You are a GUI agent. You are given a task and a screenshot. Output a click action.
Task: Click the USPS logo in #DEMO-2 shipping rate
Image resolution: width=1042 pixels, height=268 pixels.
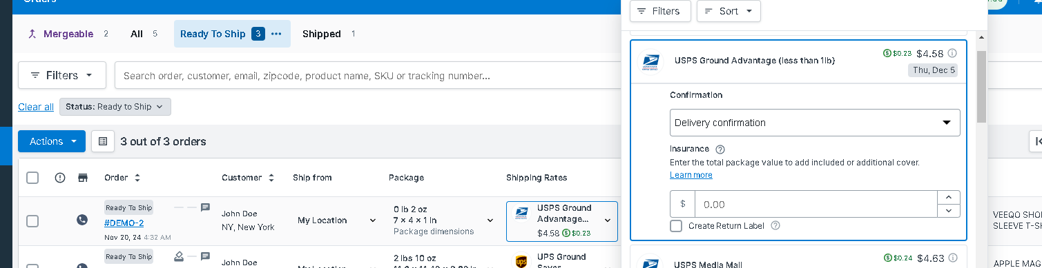coord(521,213)
